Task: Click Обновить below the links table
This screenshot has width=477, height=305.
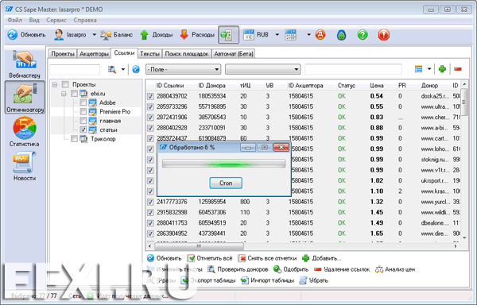Action: click(164, 258)
